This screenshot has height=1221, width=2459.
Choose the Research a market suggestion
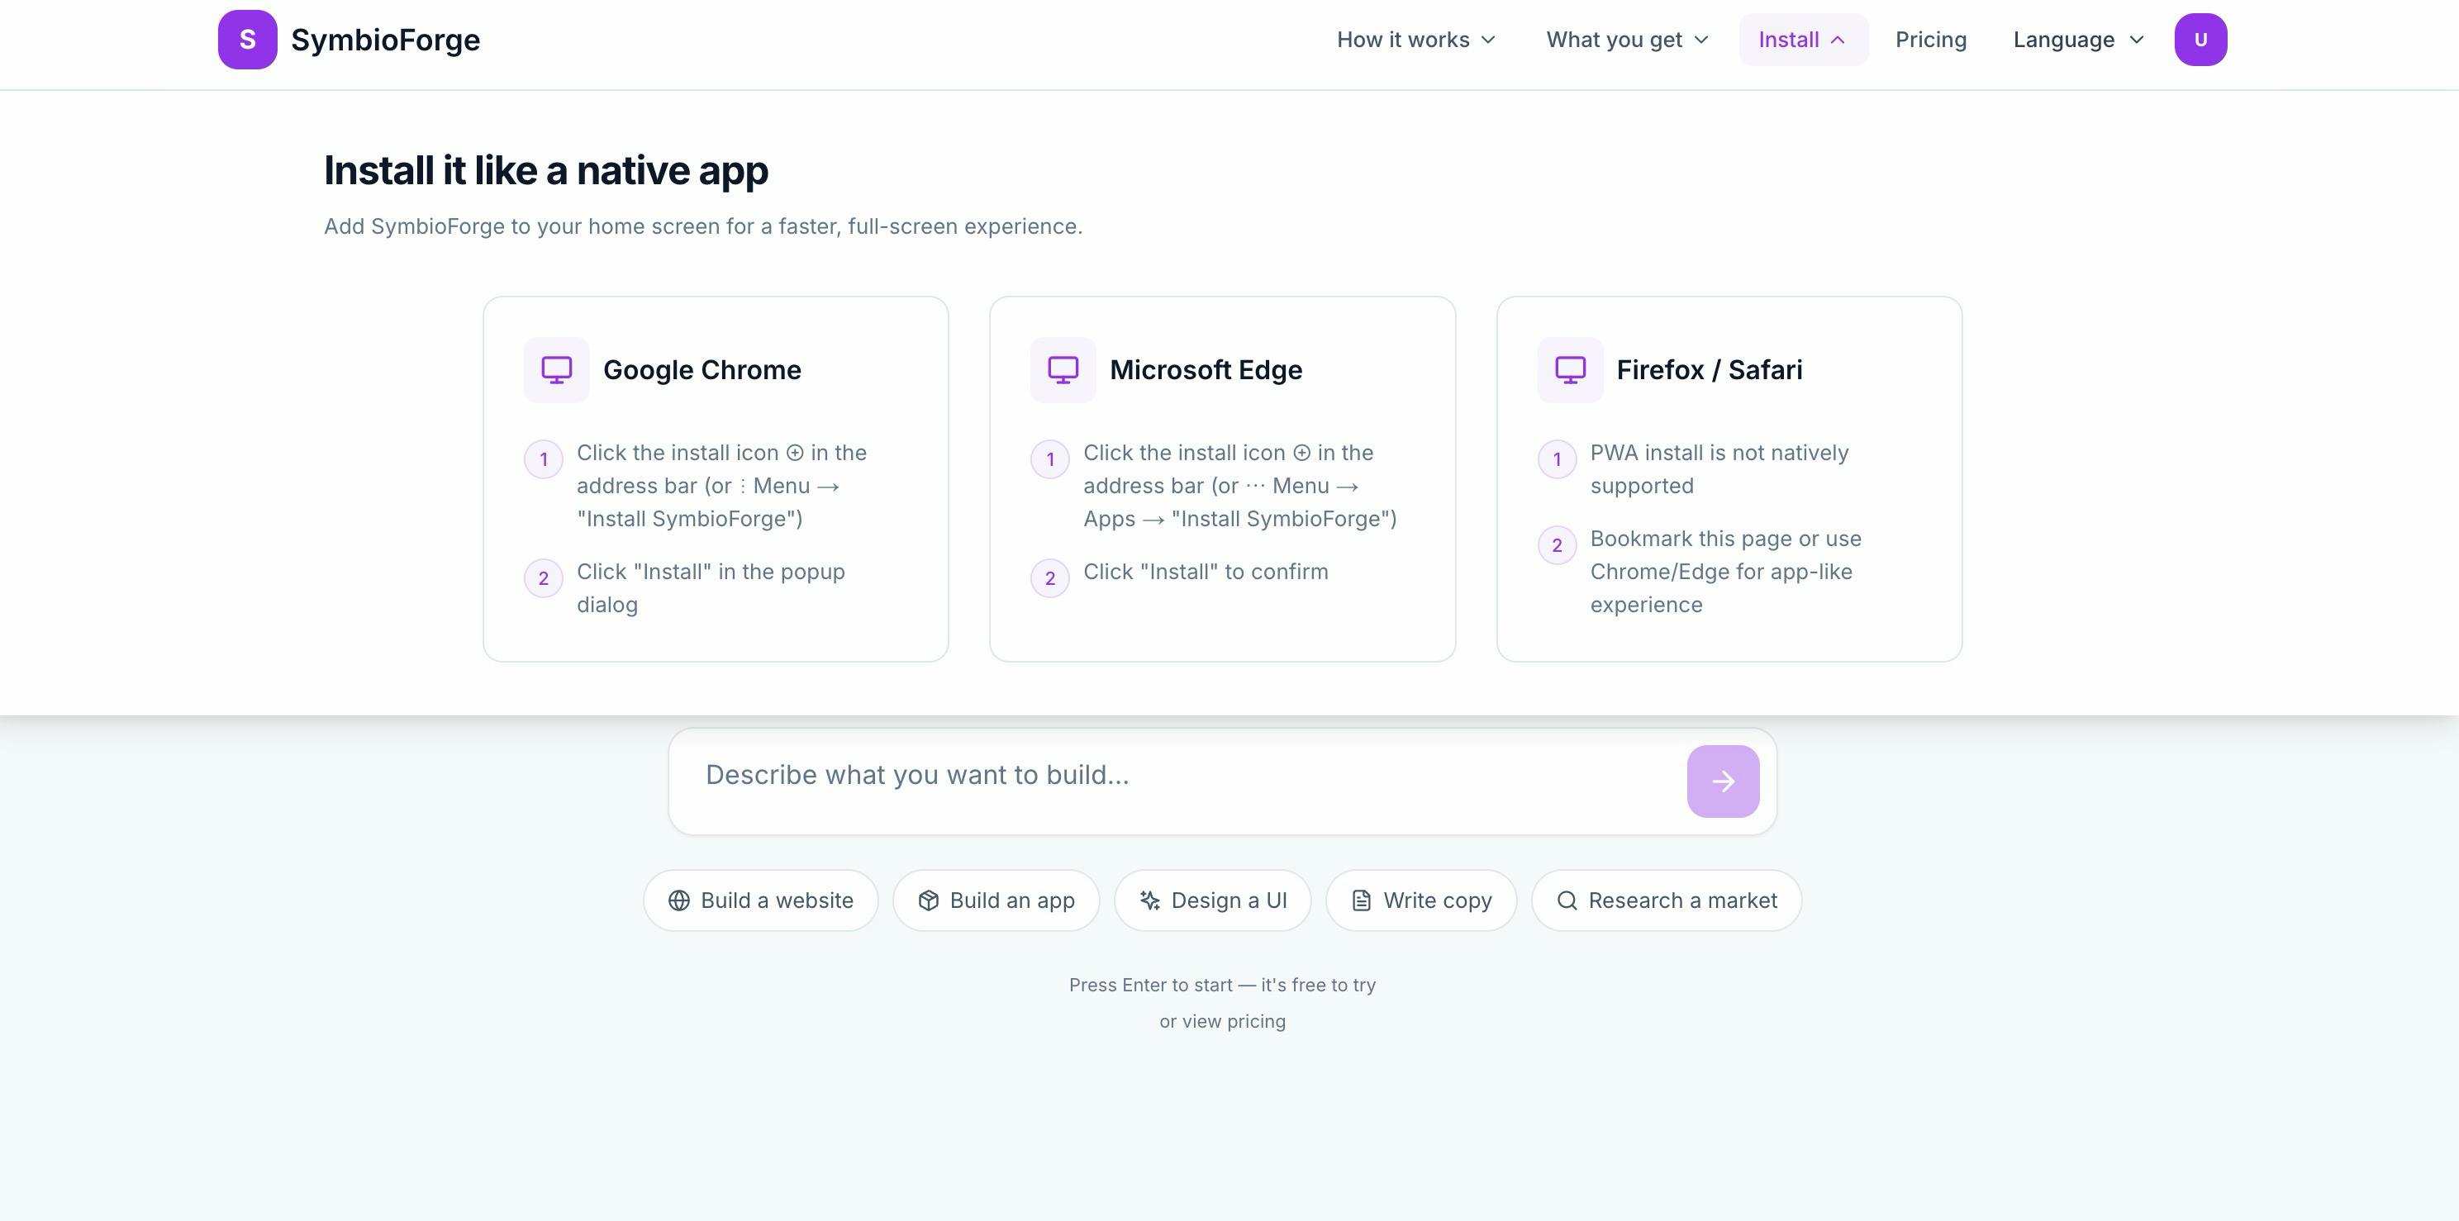pyautogui.click(x=1666, y=900)
